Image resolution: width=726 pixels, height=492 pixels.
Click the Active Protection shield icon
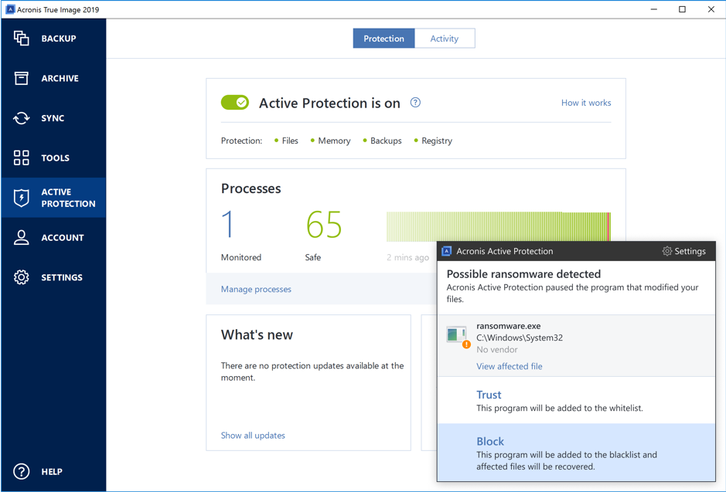click(x=22, y=198)
